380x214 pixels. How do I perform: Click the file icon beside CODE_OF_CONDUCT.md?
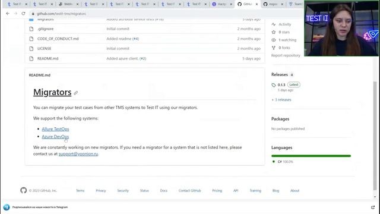(31, 39)
